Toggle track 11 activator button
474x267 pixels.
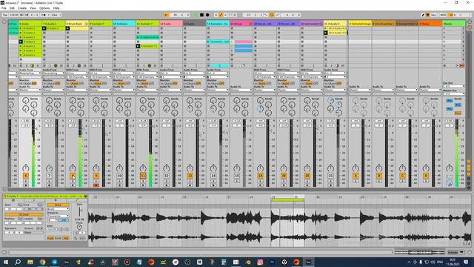(143, 176)
